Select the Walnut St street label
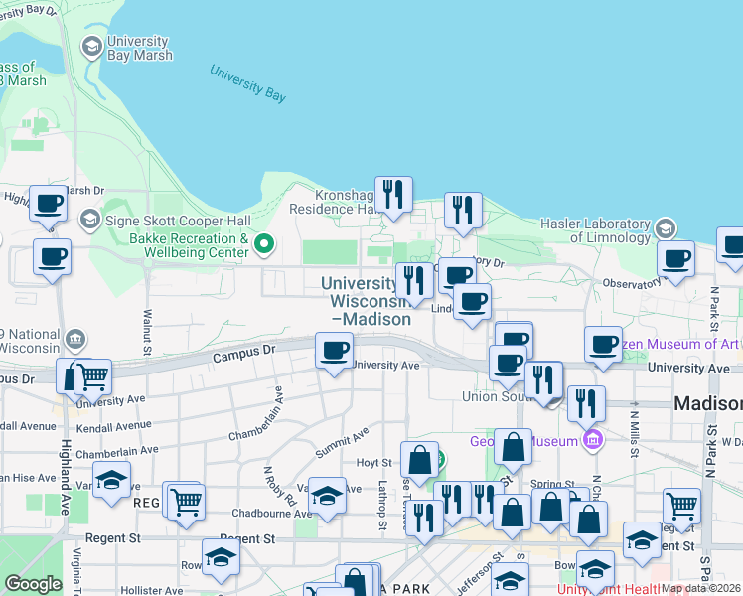Screen dimensions: 743x596 147,333
